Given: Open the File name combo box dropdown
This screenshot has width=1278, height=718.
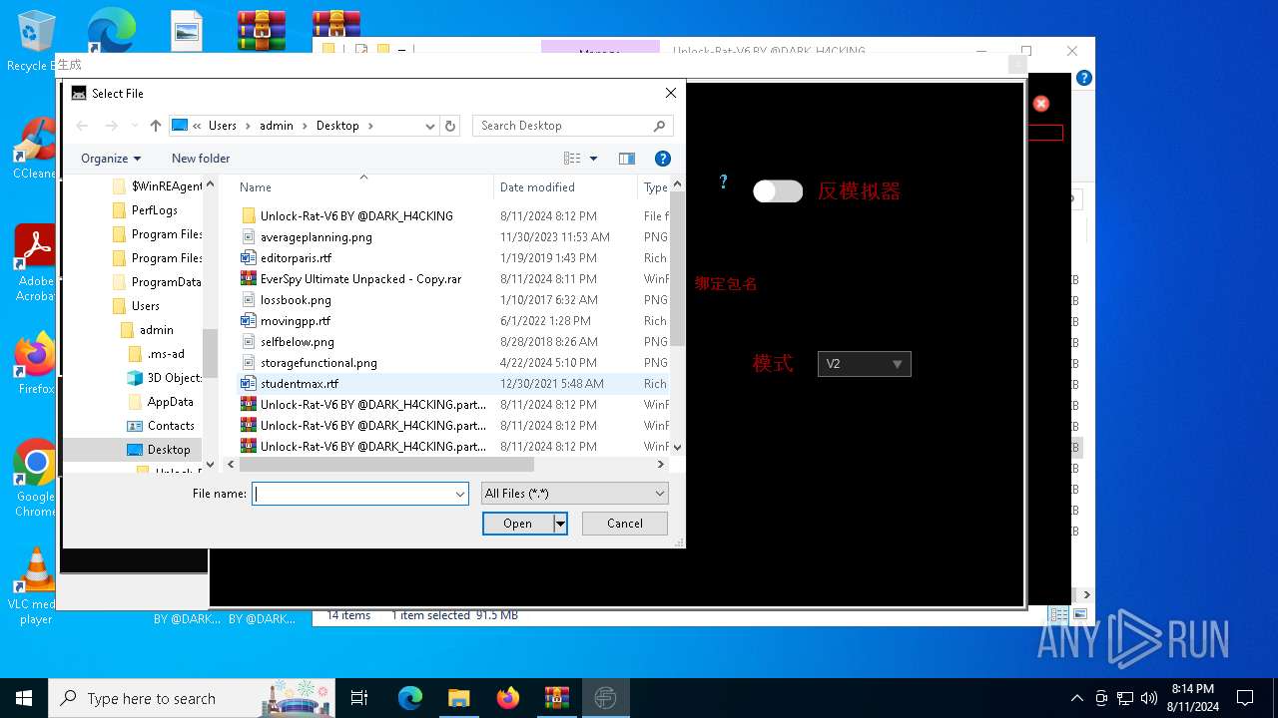Looking at the screenshot, I should tap(460, 494).
